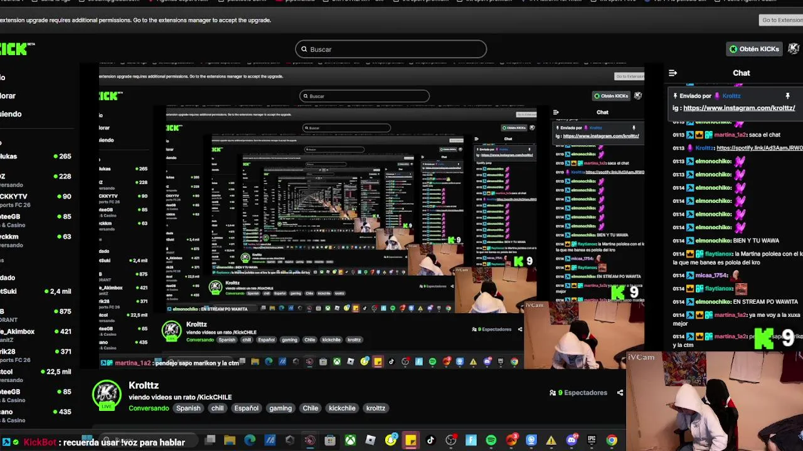
Task: Click elmonochiko beside 'EN STREAM PO WAWITA'
Action: tap(713, 302)
